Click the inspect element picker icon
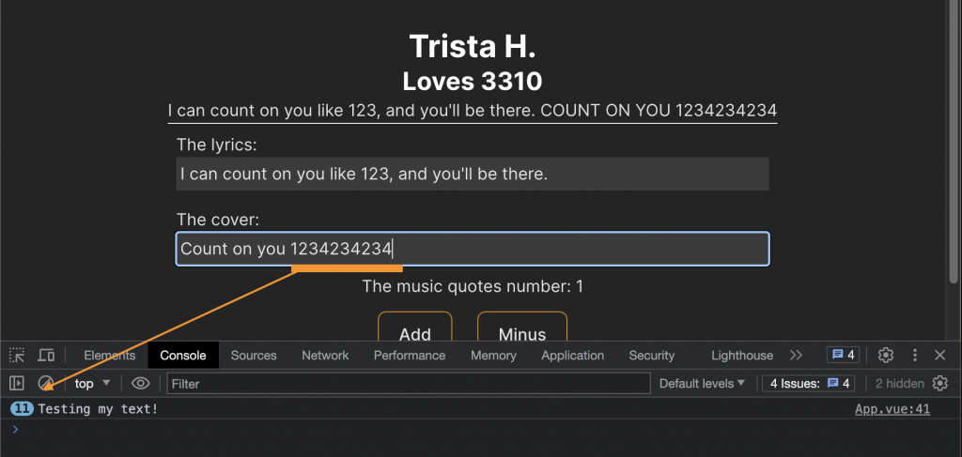Viewport: 962px width, 457px height. tap(17, 356)
